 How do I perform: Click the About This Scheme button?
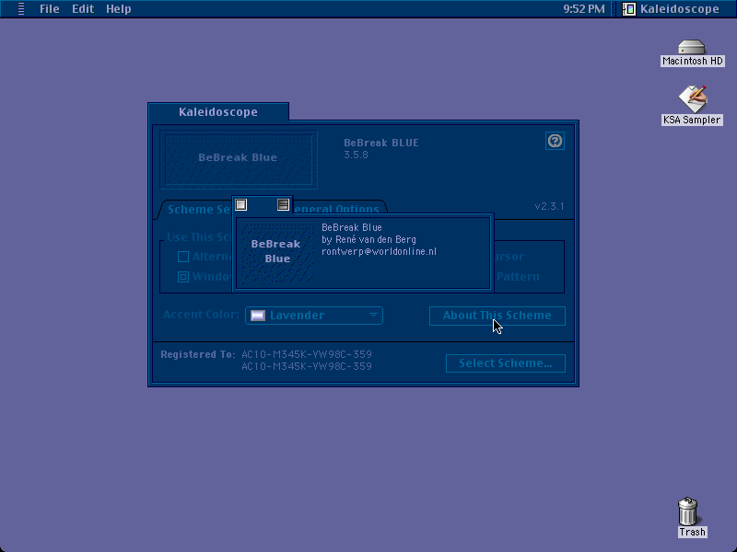[x=497, y=316]
